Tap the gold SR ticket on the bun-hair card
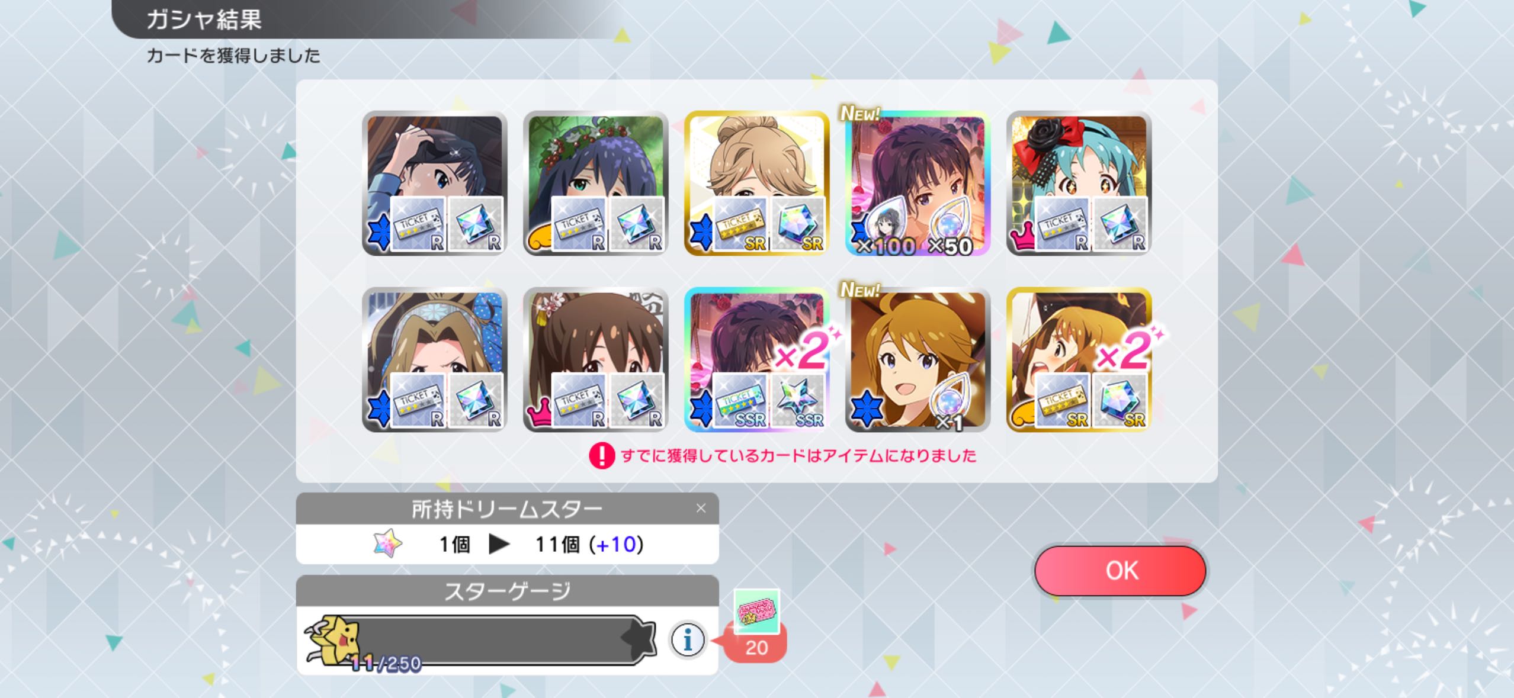The width and height of the screenshot is (1514, 698). click(x=740, y=224)
